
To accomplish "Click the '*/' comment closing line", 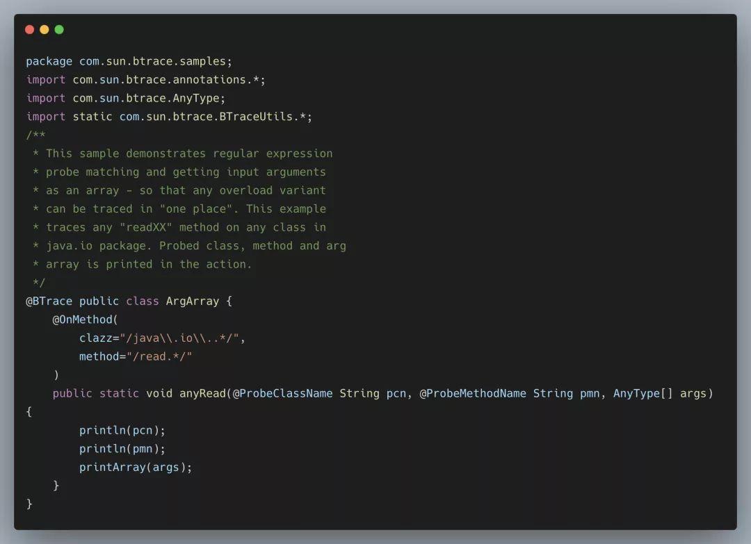I will (39, 283).
